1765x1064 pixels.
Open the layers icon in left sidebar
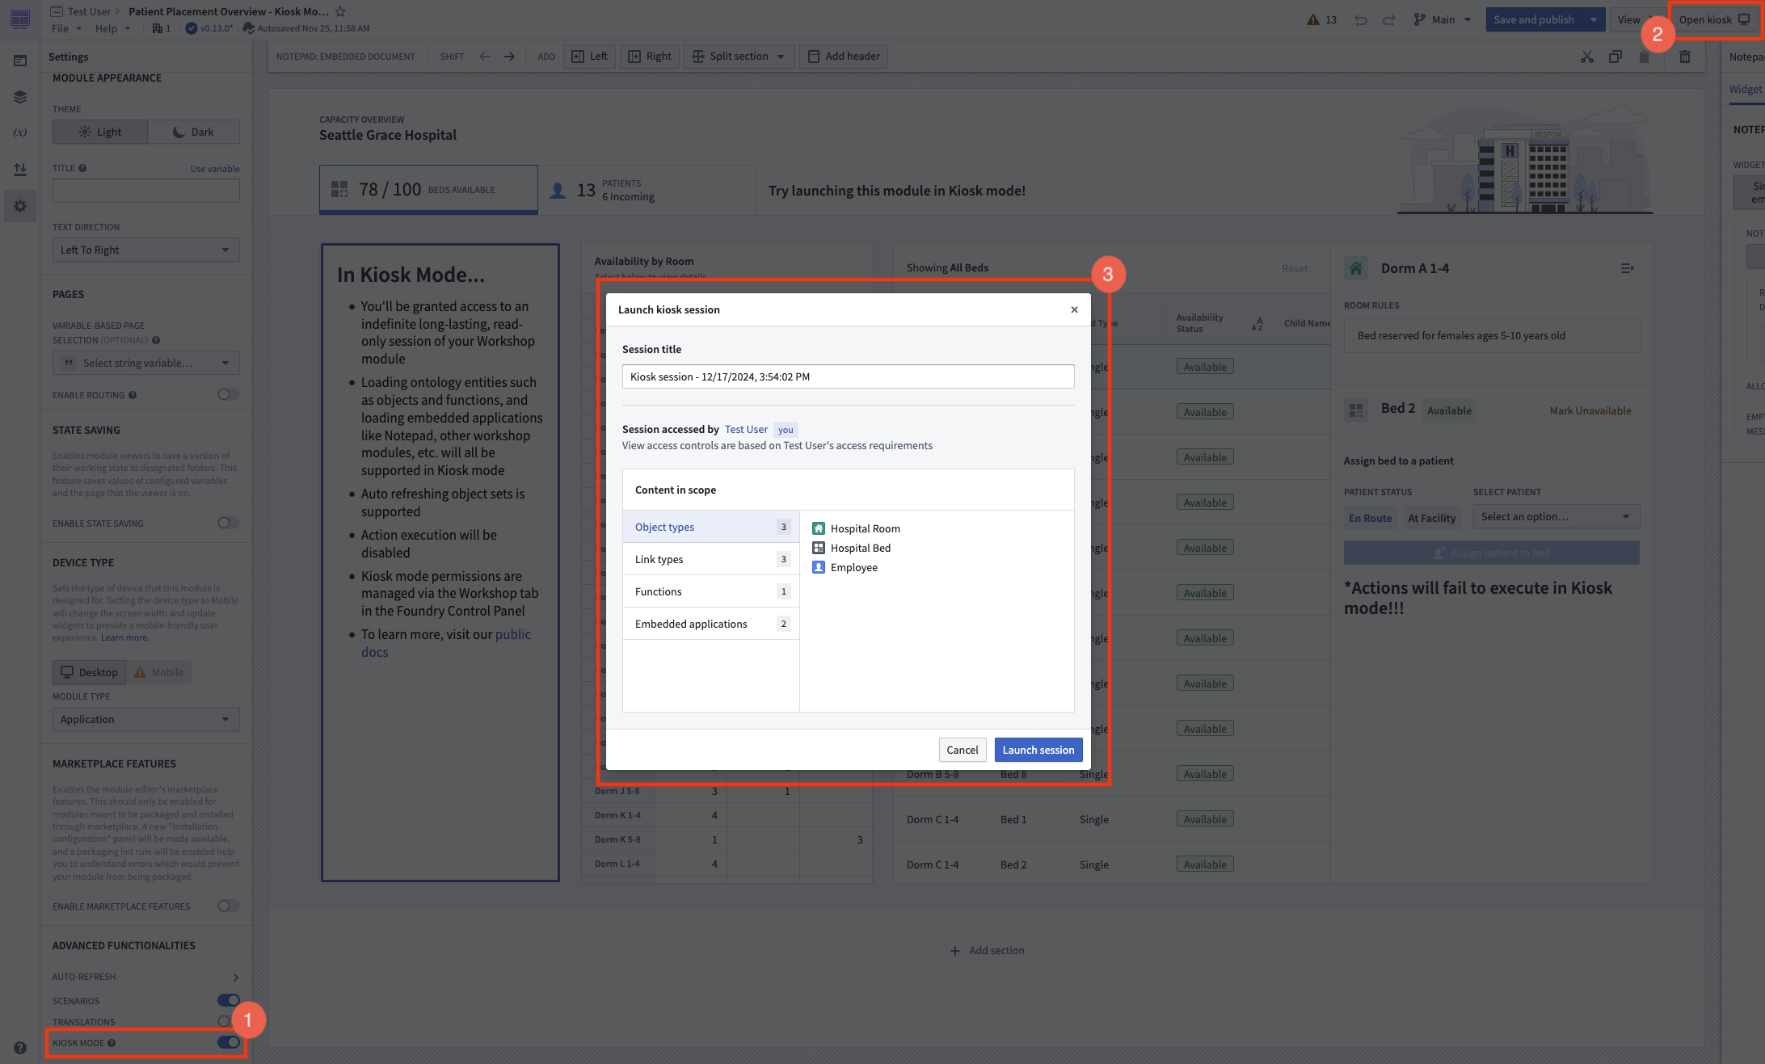pos(20,97)
